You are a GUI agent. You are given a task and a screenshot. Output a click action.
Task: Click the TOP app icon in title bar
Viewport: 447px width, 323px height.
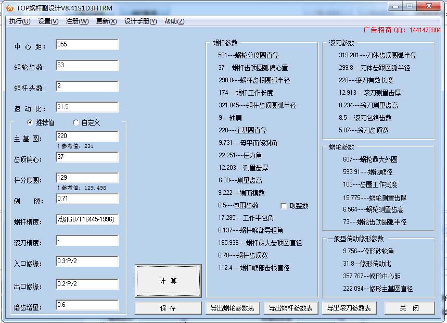(9, 8)
